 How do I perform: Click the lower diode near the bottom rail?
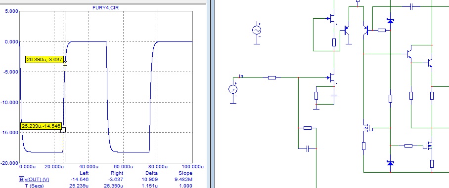[x=390, y=163]
